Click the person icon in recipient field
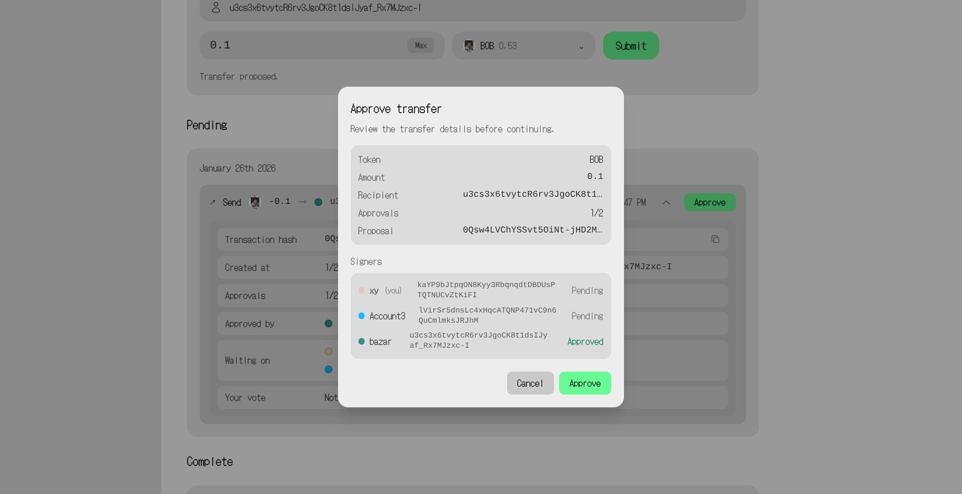Screen dimensions: 962x494 (x=216, y=8)
